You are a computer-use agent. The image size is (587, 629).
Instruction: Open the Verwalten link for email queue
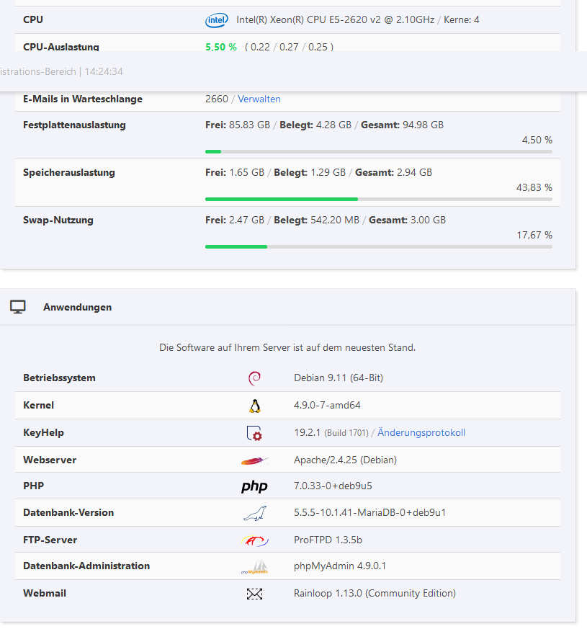point(259,99)
